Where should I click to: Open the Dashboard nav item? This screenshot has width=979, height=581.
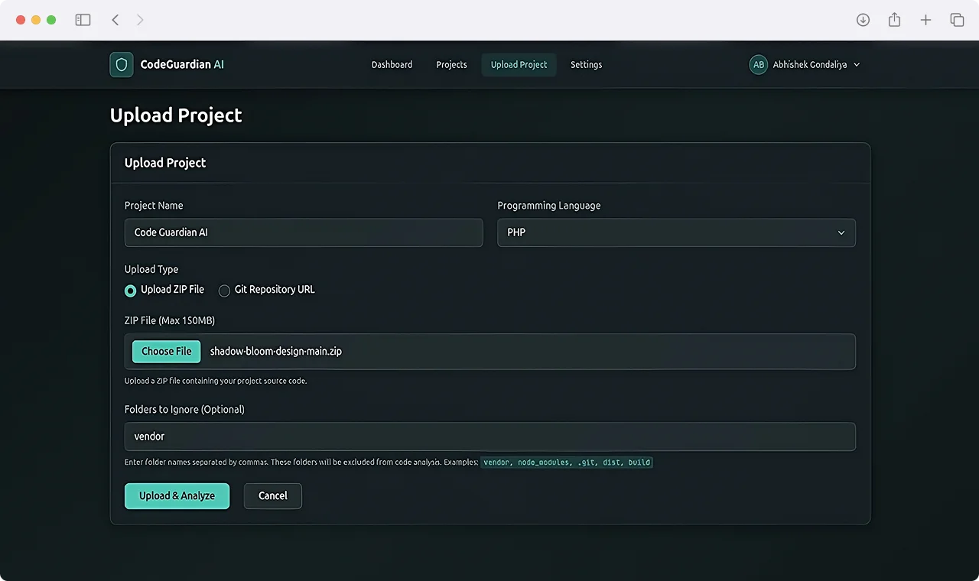click(392, 65)
